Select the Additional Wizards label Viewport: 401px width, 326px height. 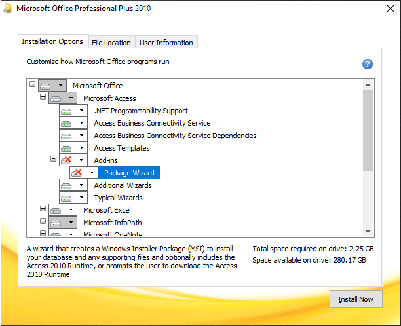(x=123, y=185)
